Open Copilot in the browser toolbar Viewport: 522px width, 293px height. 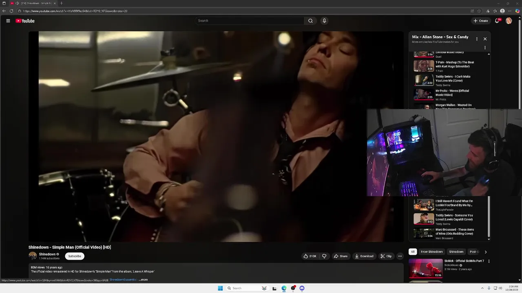click(x=518, y=11)
